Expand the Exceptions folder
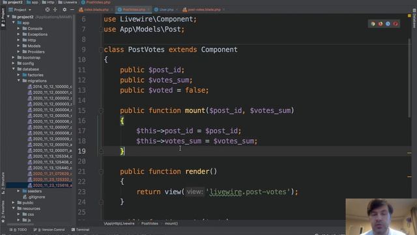 [19, 35]
